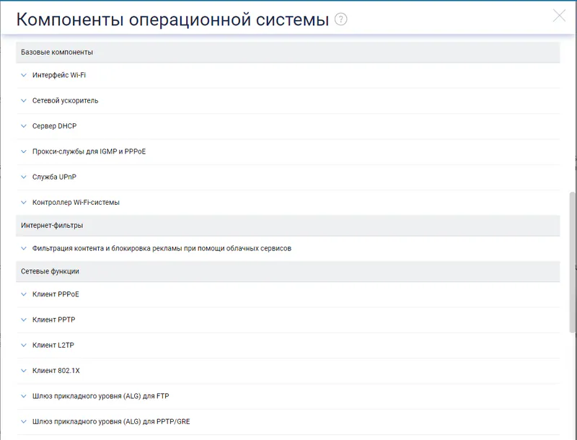Expand chevron for Прокси-службы для IGMP и PPPoE
577x440 pixels.
point(24,151)
